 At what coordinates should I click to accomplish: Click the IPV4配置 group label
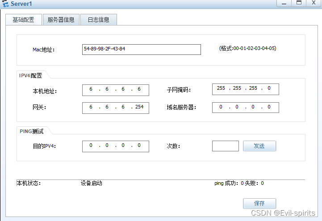click(31, 75)
